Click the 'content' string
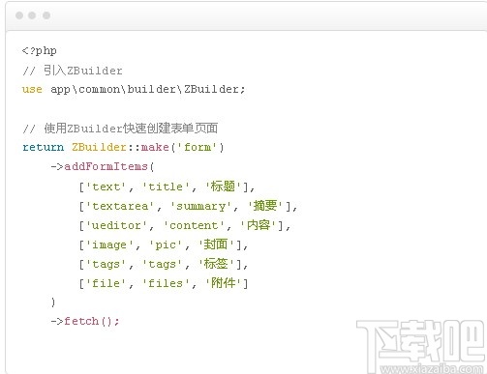This screenshot has width=487, height=374. click(194, 225)
